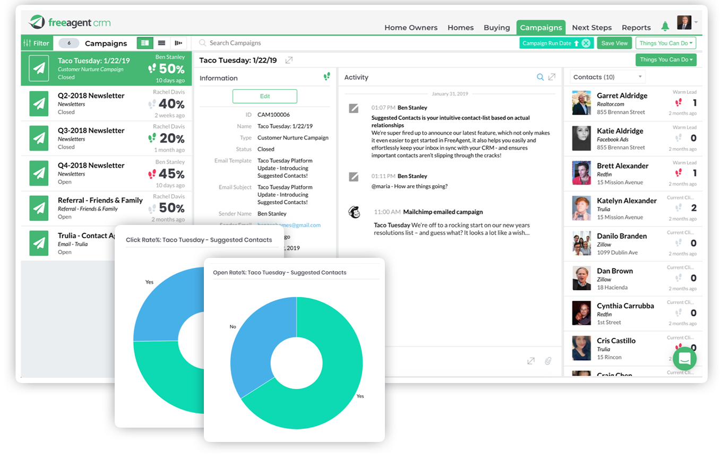Click Katie Aldridge's grey footprints icon

pos(678,138)
